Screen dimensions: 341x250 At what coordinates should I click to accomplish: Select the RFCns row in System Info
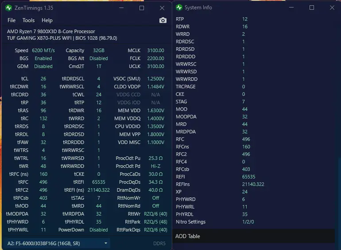[x=254, y=147]
